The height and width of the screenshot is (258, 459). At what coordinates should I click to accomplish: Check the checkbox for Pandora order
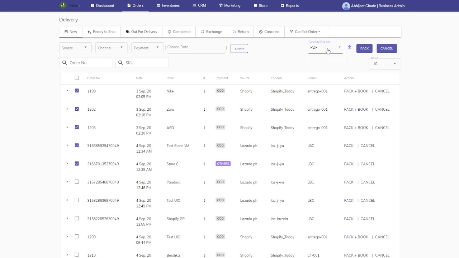point(77,182)
